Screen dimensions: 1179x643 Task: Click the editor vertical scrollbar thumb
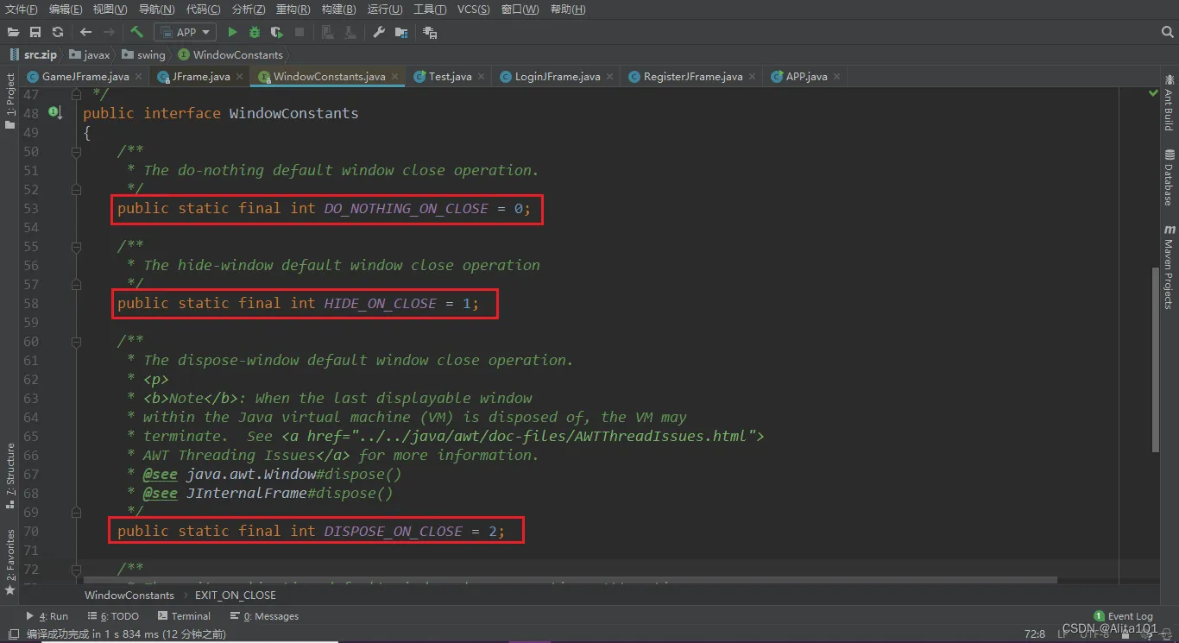[1157, 359]
